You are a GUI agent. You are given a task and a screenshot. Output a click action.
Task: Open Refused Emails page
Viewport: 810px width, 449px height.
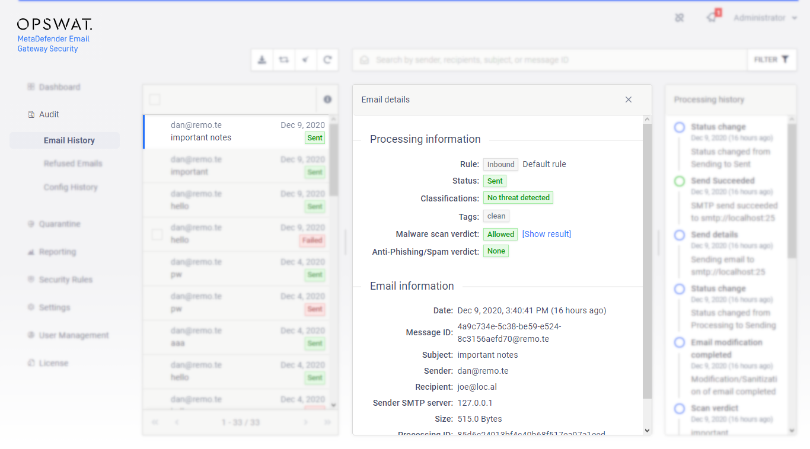pyautogui.click(x=73, y=163)
